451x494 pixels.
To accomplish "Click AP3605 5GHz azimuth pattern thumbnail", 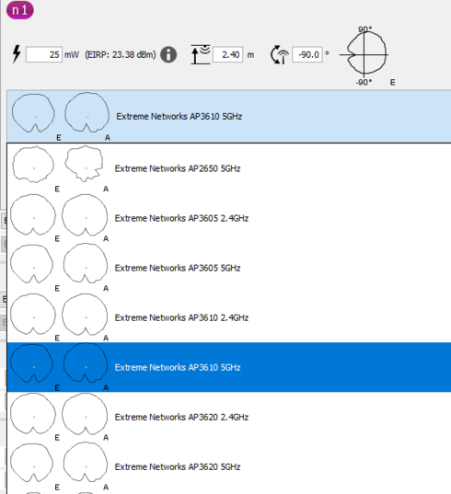I will click(86, 263).
